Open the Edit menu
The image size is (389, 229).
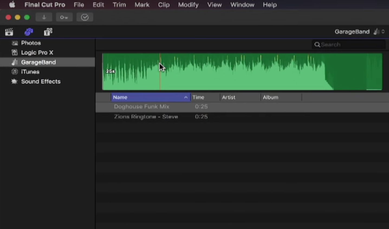98,5
